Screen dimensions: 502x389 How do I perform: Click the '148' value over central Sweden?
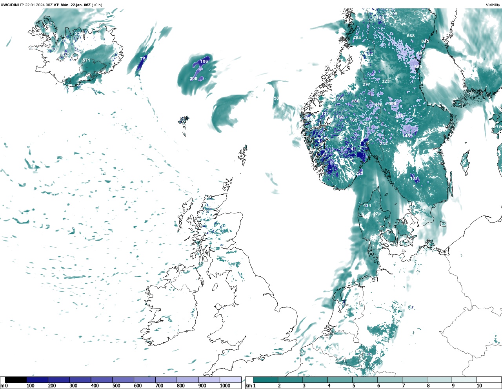406,136
